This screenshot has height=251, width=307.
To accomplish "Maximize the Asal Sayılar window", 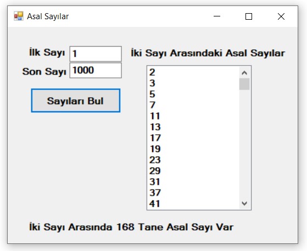I will (249, 16).
